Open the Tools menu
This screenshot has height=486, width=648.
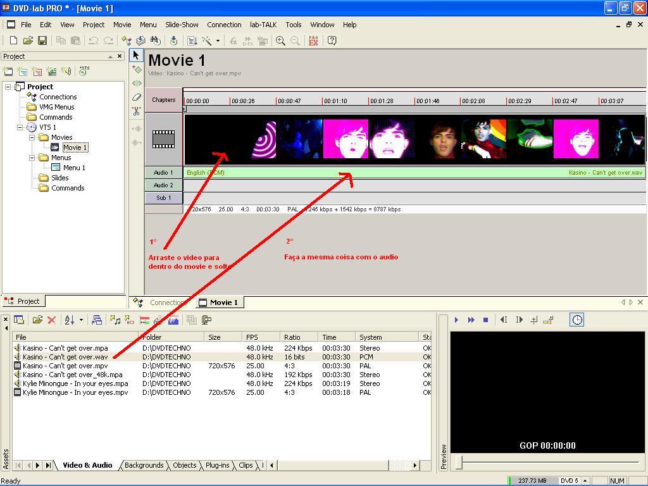294,25
